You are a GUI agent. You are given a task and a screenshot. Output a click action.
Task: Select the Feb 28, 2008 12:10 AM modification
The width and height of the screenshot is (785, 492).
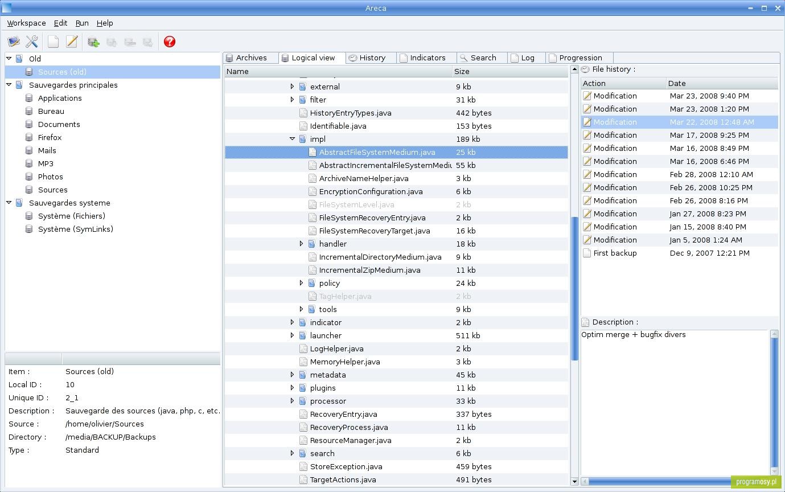[680, 174]
